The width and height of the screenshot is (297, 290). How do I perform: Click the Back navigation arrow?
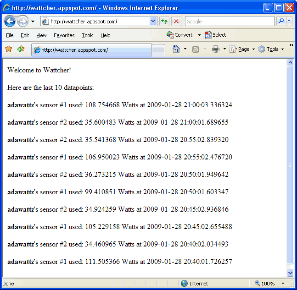(x=10, y=22)
